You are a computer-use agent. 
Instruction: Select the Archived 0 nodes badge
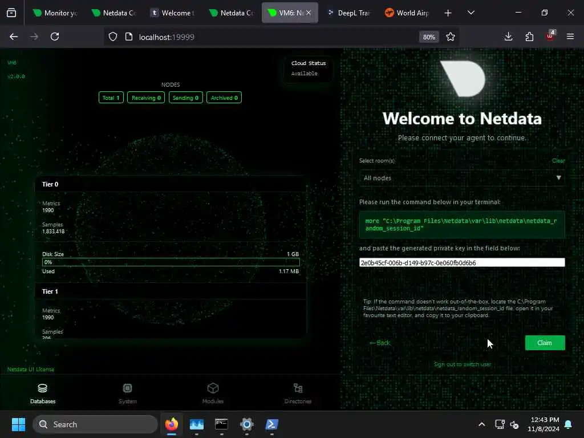pyautogui.click(x=224, y=98)
